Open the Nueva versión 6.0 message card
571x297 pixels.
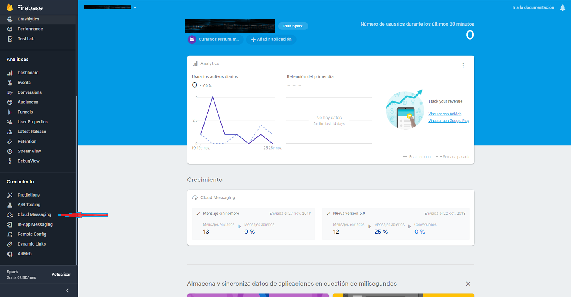point(396,224)
